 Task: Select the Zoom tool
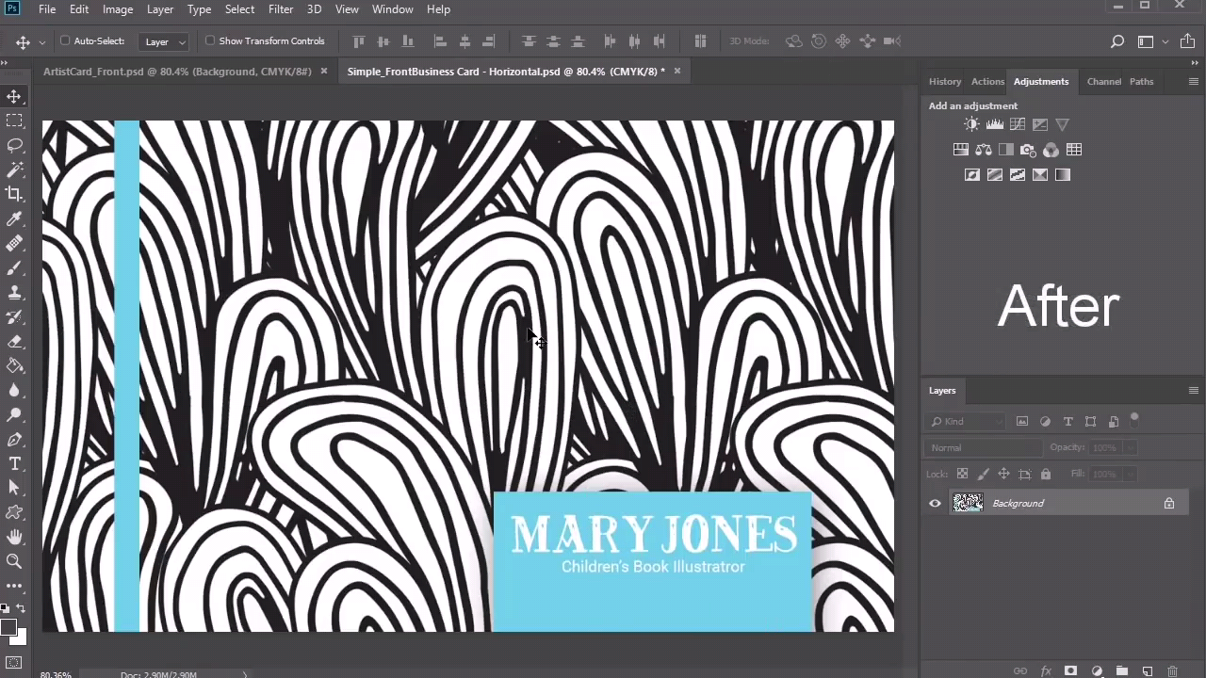click(14, 561)
